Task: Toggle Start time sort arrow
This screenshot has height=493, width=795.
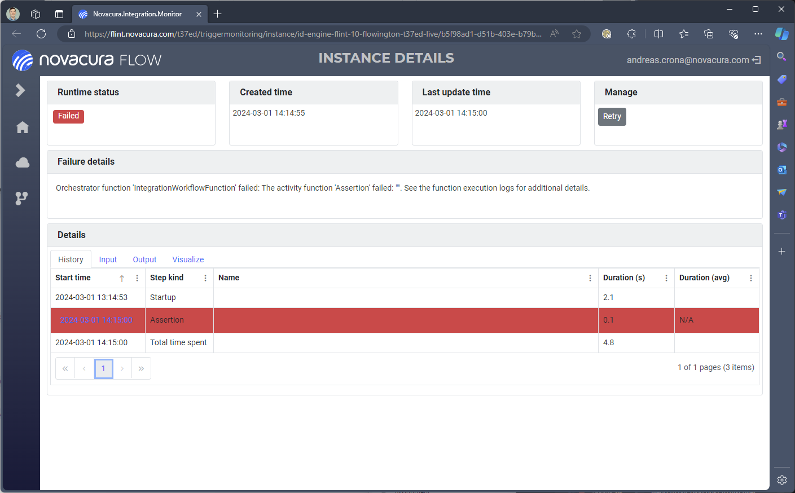Action: click(x=122, y=278)
